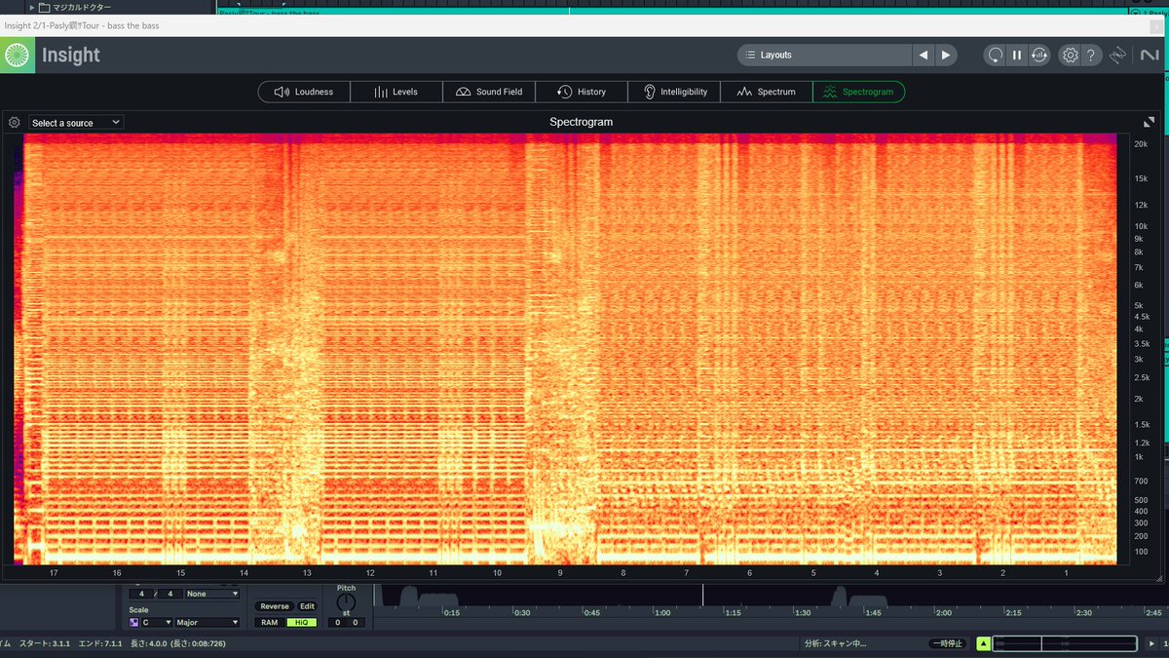
Task: Open the time signature None dropdown
Action: 211,594
